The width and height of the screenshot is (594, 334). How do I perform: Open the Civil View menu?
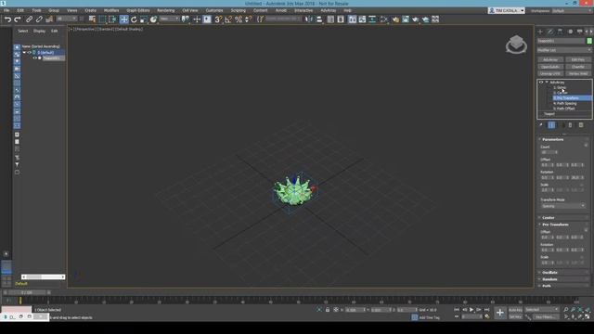[189, 10]
